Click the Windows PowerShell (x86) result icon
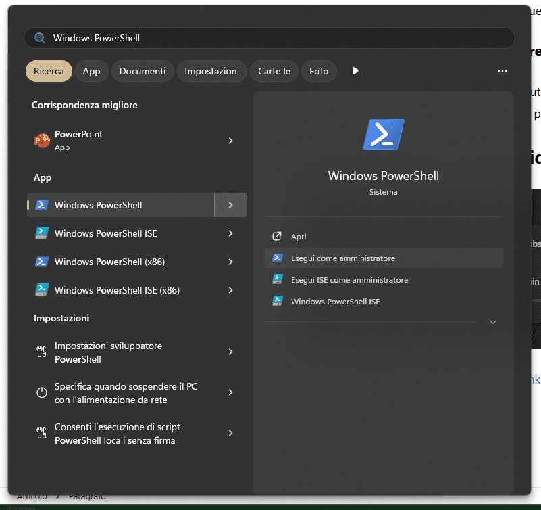Viewport: 541px width, 510px height. (x=42, y=262)
